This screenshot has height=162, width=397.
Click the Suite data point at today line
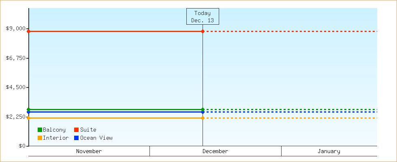click(x=203, y=31)
